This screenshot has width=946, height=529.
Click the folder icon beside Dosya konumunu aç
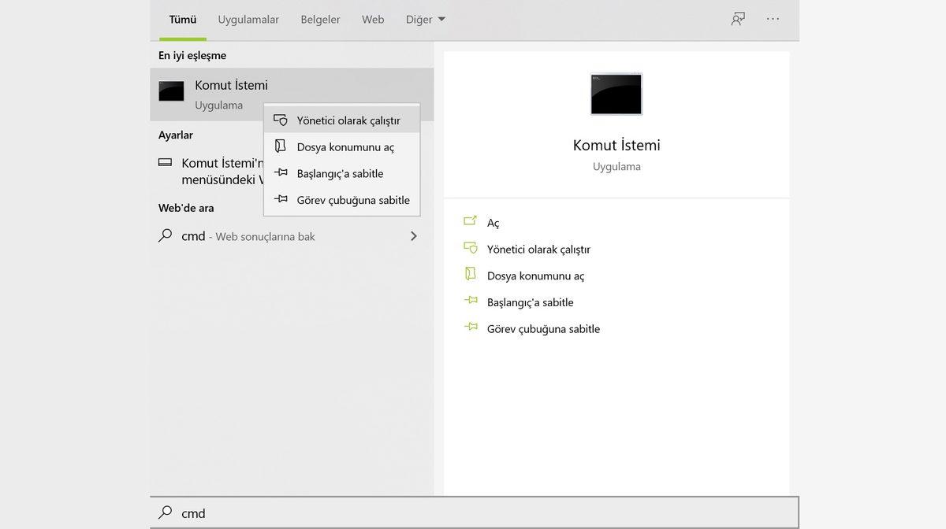(x=281, y=146)
